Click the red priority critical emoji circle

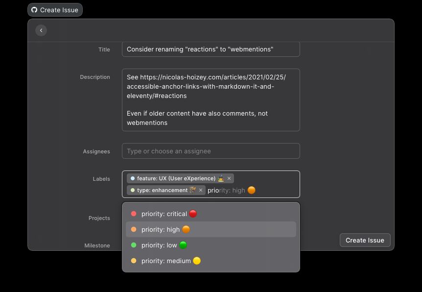coord(193,214)
